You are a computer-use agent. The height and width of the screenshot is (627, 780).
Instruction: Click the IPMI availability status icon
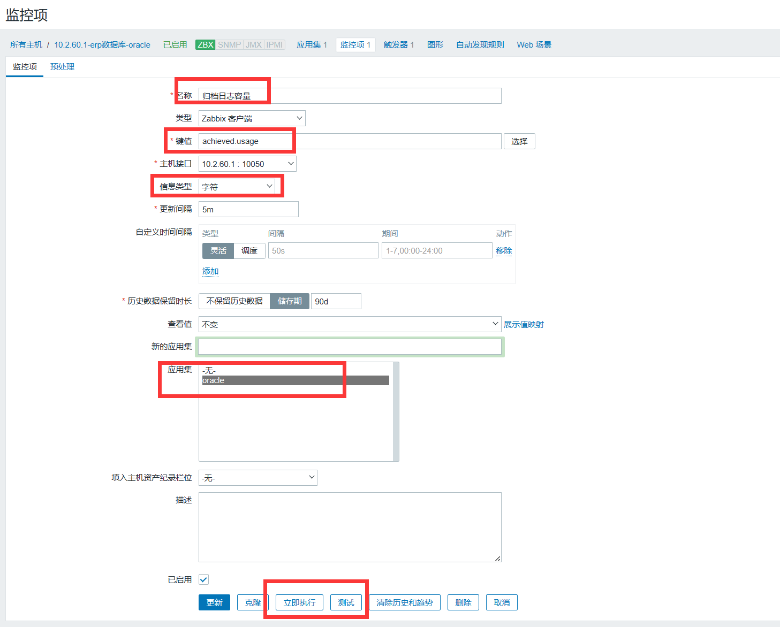pos(274,44)
